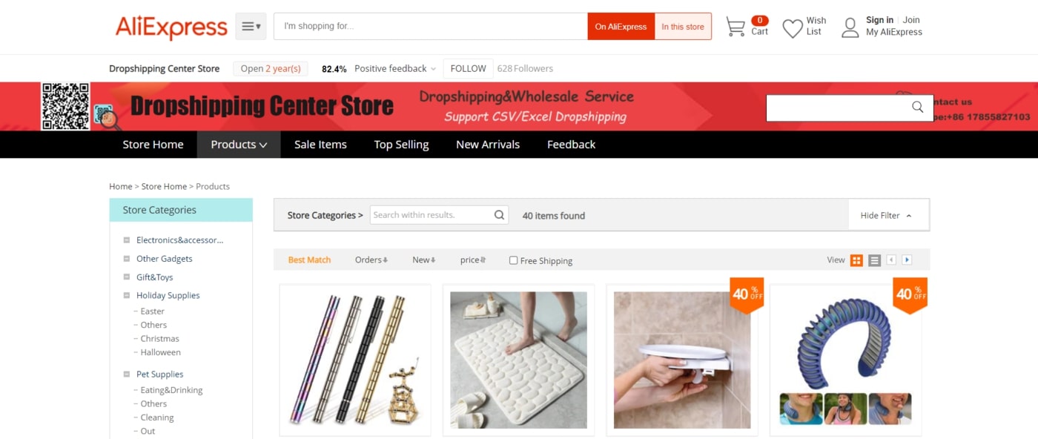Image resolution: width=1038 pixels, height=439 pixels.
Task: Open the bath mat product thumbnail
Action: click(x=518, y=360)
